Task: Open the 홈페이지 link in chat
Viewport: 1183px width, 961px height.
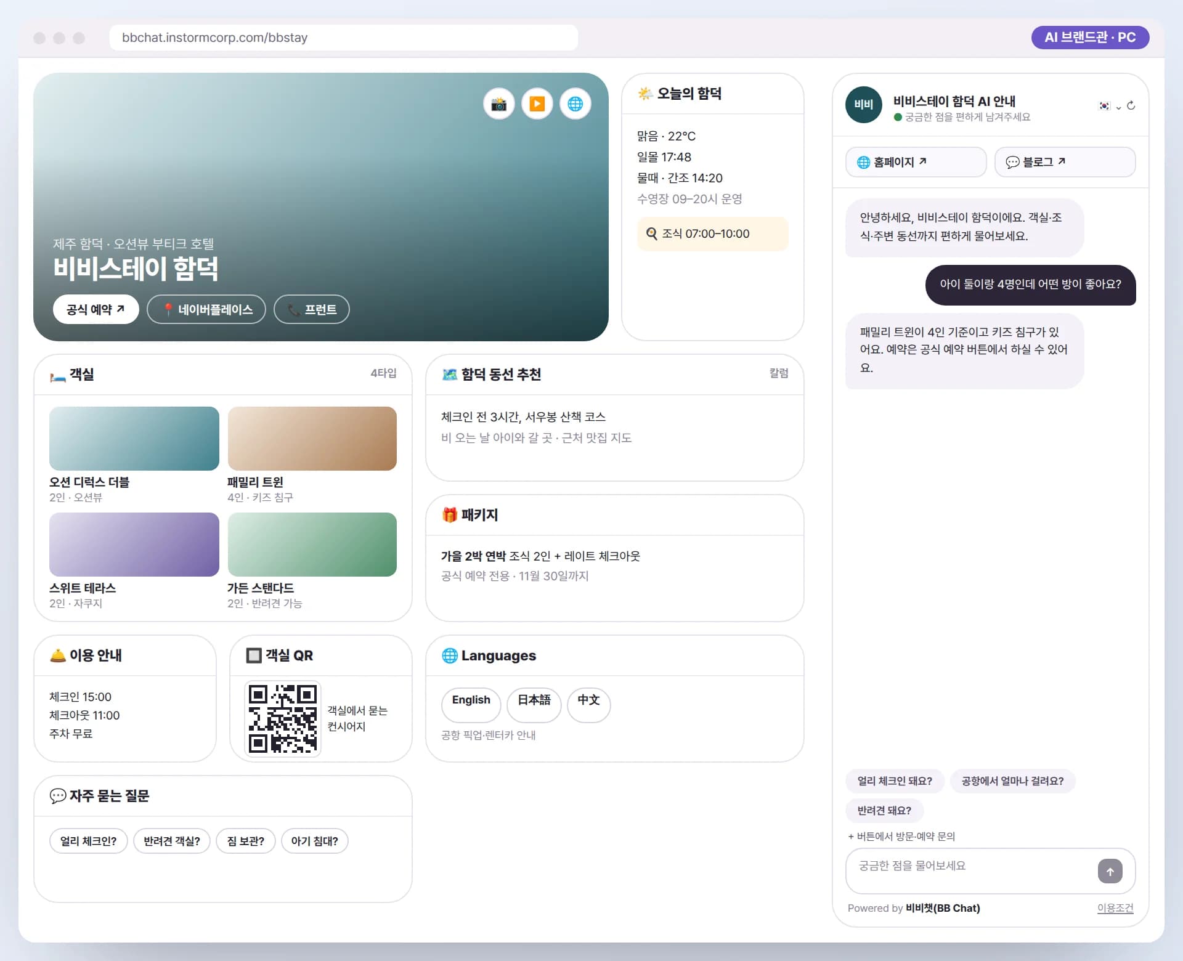Action: [916, 162]
